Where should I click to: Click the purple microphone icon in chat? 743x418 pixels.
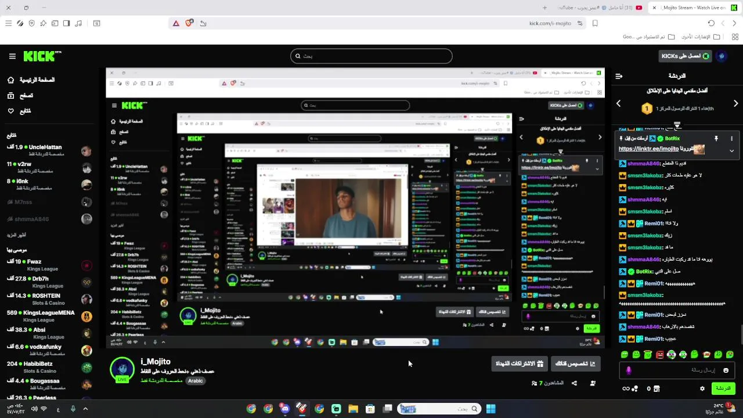tap(628, 370)
